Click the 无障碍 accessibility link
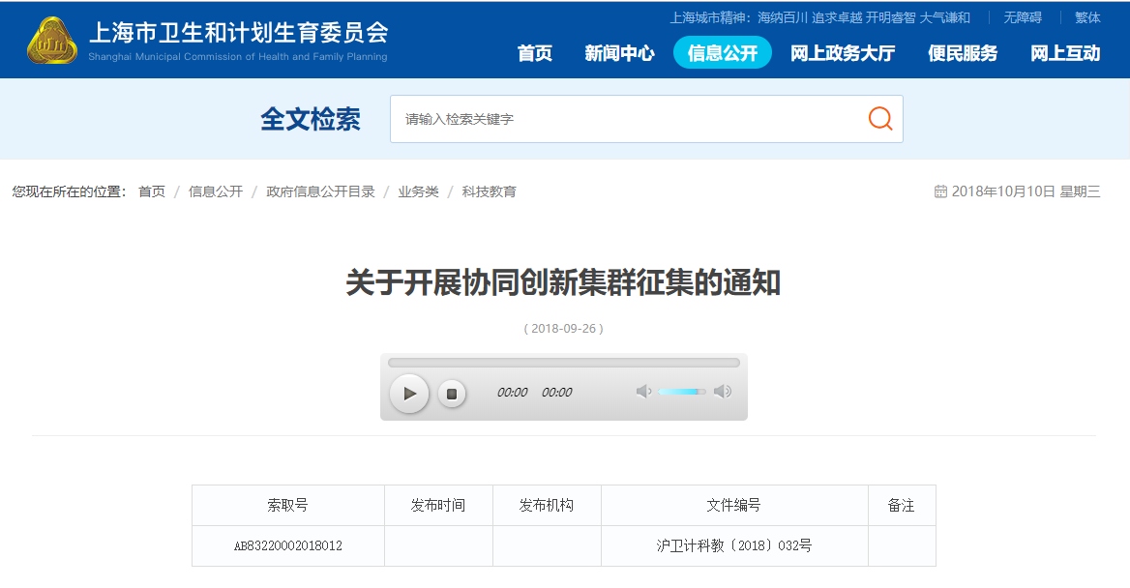This screenshot has height=588, width=1130. (1023, 18)
